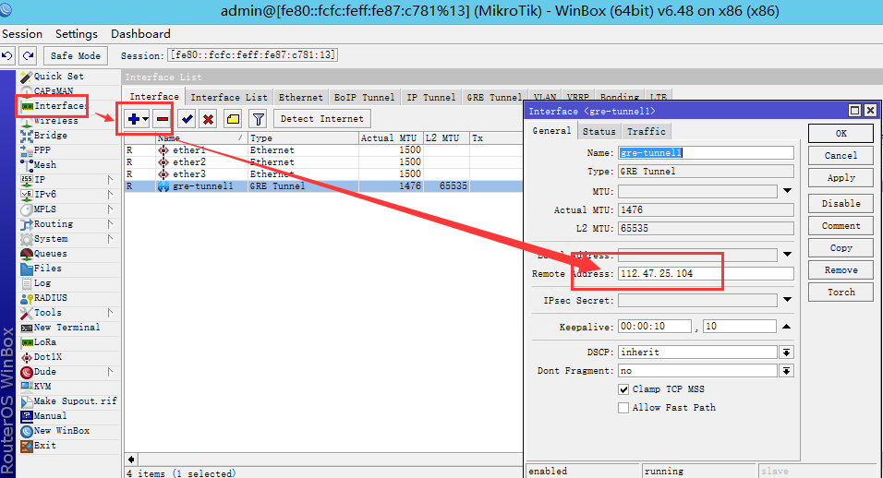Expand the Tools submenu arrow
The height and width of the screenshot is (478, 883).
click(111, 312)
